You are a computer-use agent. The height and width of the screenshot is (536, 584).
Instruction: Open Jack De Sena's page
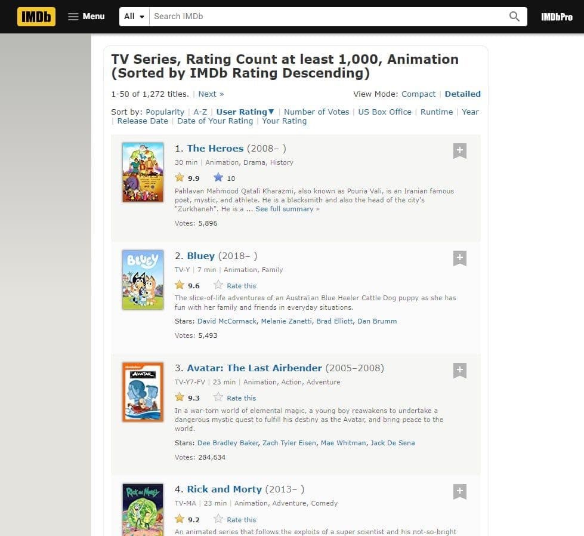(393, 443)
